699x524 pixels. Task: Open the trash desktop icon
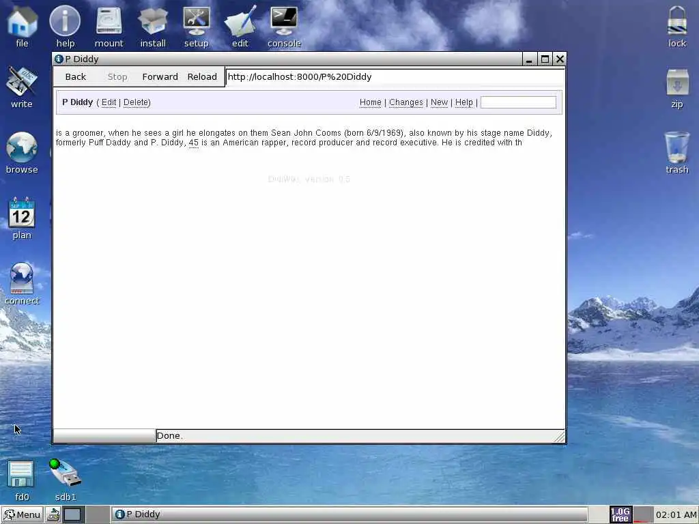tap(677, 153)
